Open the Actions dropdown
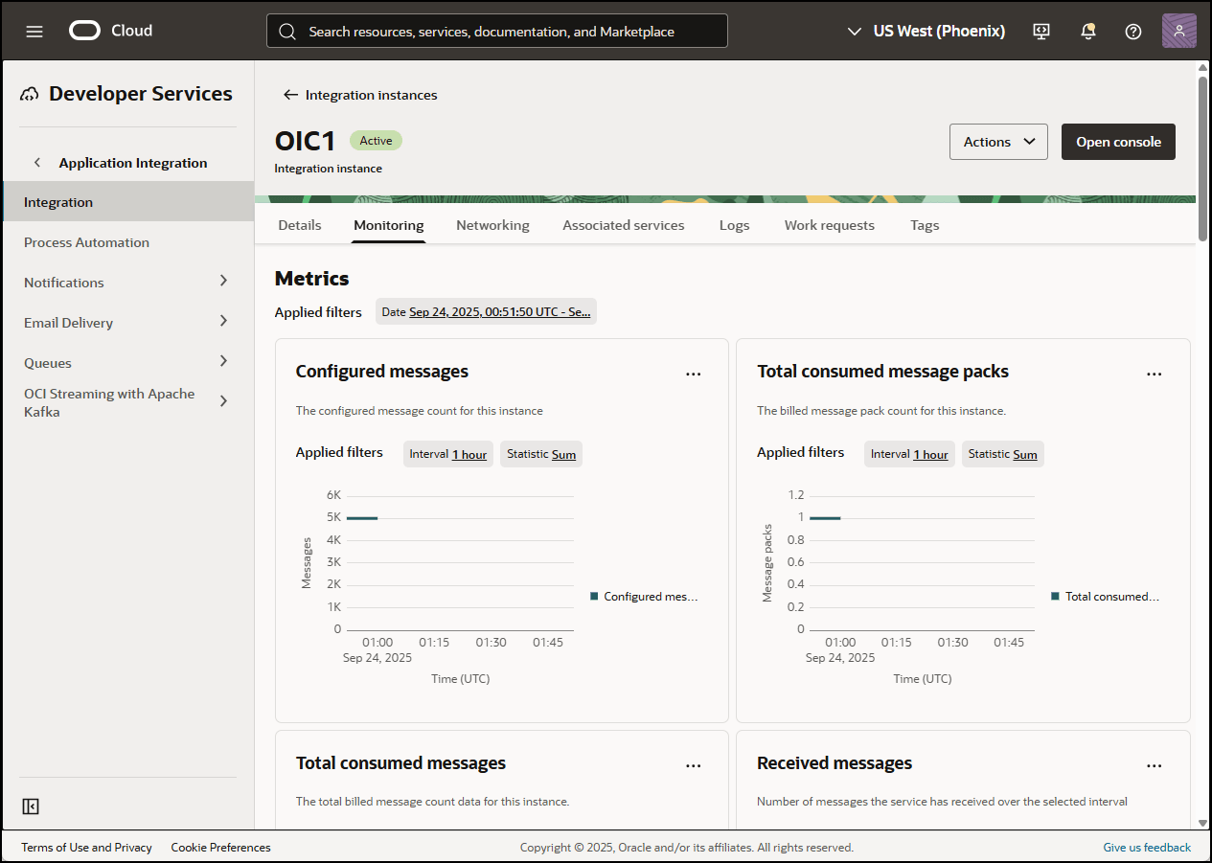Screen dimensions: 1212x863 [x=998, y=141]
